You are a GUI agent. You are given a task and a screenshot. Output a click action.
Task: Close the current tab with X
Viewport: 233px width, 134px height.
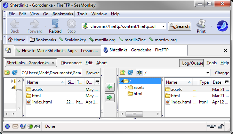pos(225,51)
